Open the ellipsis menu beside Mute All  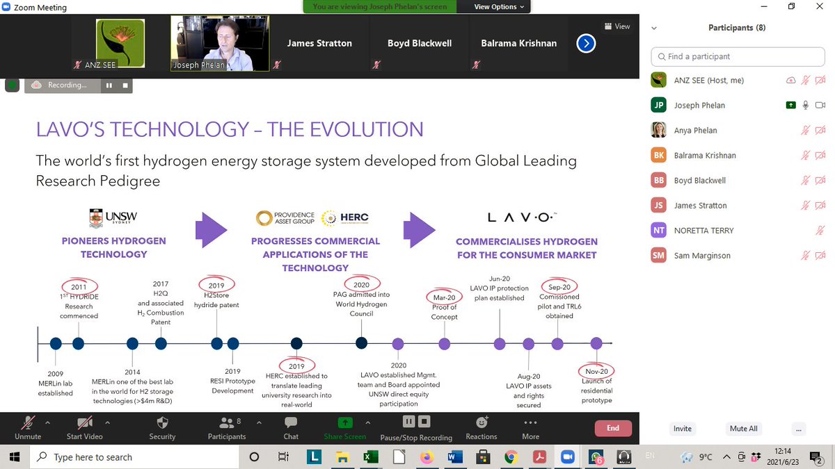[798, 429]
